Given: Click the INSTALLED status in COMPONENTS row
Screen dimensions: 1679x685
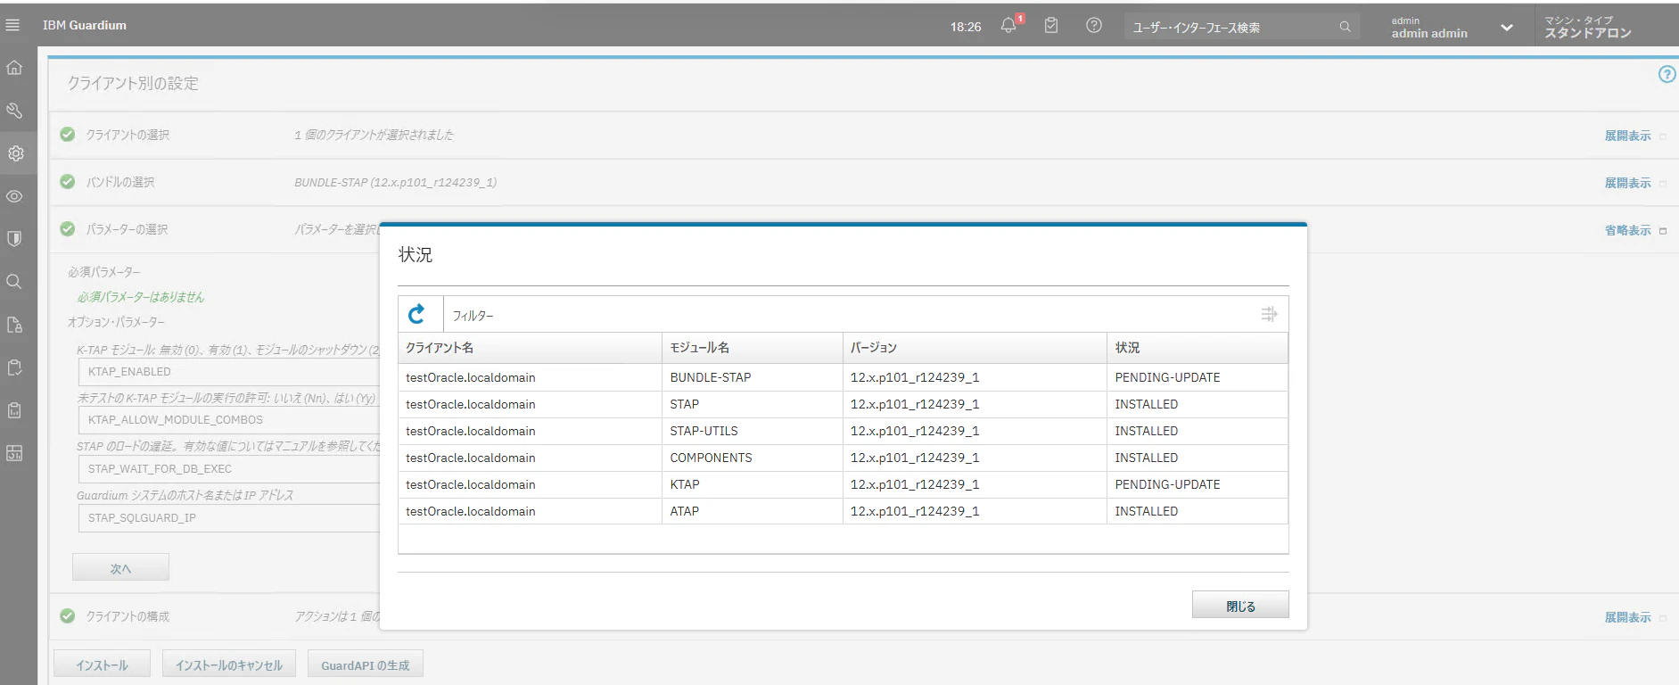Looking at the screenshot, I should (1146, 458).
